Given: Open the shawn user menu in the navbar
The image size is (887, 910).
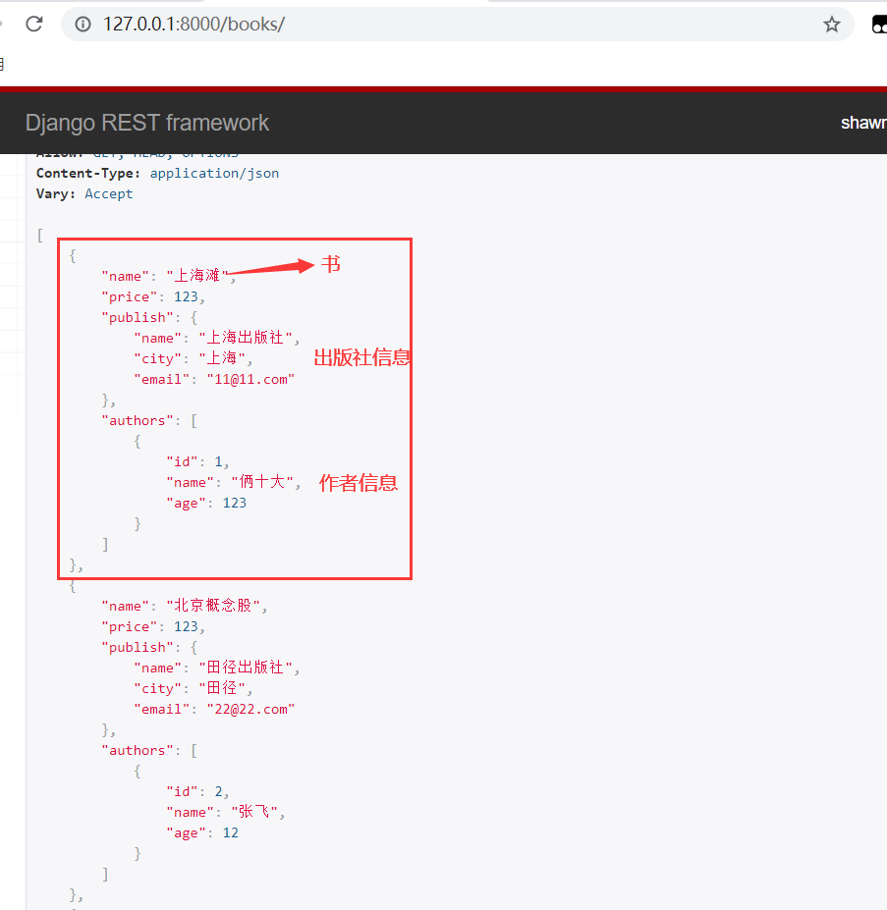Looking at the screenshot, I should (x=863, y=123).
